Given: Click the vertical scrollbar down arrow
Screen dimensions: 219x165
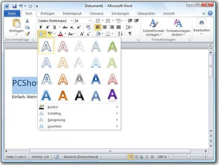Looking at the screenshot, I should [x=211, y=131].
